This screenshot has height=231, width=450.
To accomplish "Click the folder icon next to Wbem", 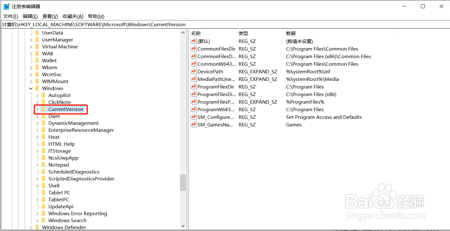I will (x=37, y=67).
